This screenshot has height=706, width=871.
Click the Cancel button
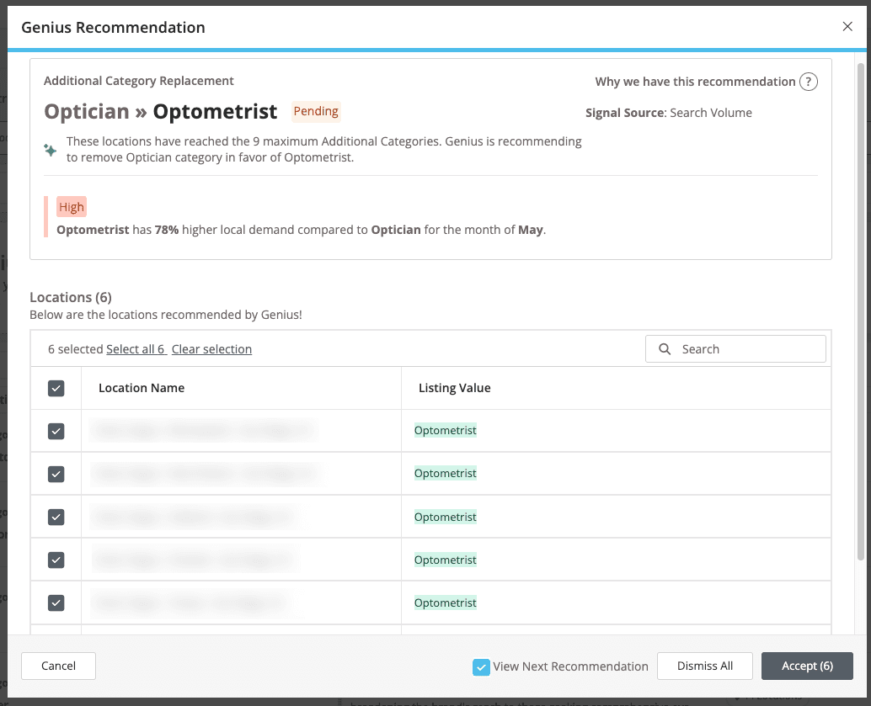(x=58, y=666)
